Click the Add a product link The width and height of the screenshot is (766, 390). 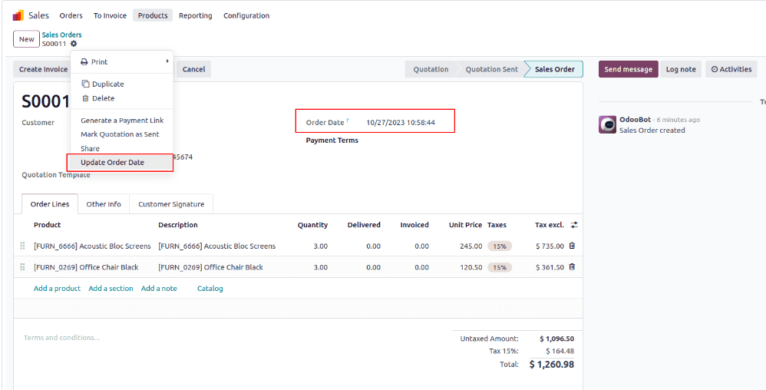click(57, 289)
